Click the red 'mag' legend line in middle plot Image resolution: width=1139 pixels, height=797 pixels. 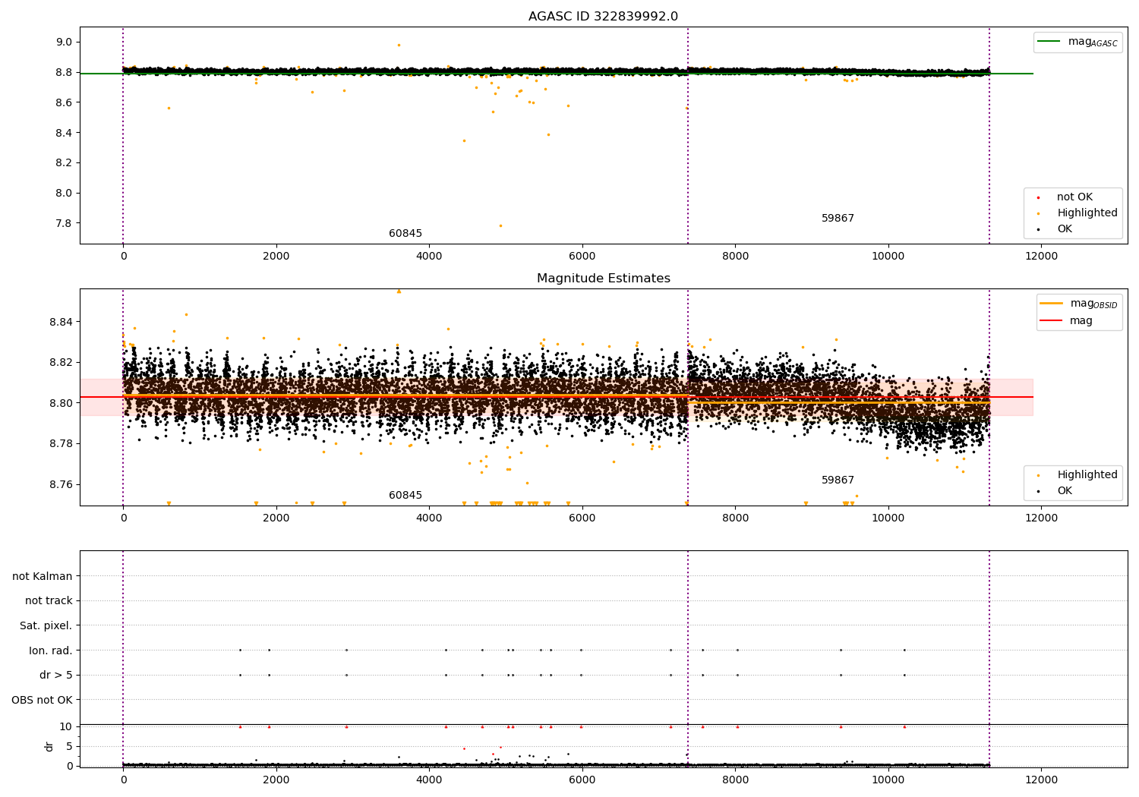(1051, 321)
